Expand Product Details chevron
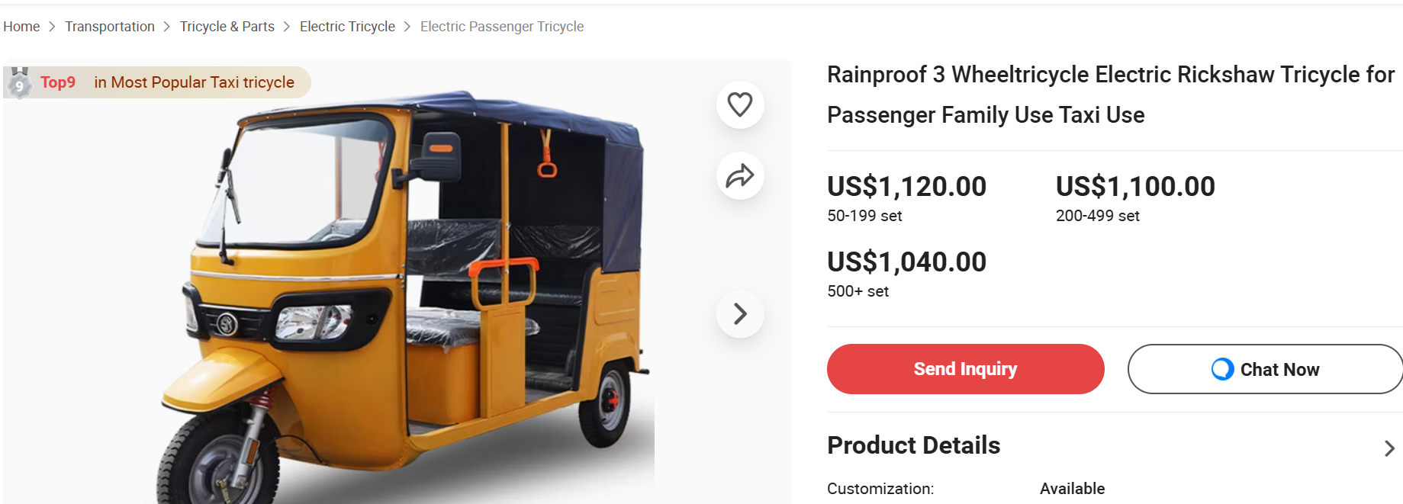Viewport: 1403px width, 504px height. [x=1389, y=448]
